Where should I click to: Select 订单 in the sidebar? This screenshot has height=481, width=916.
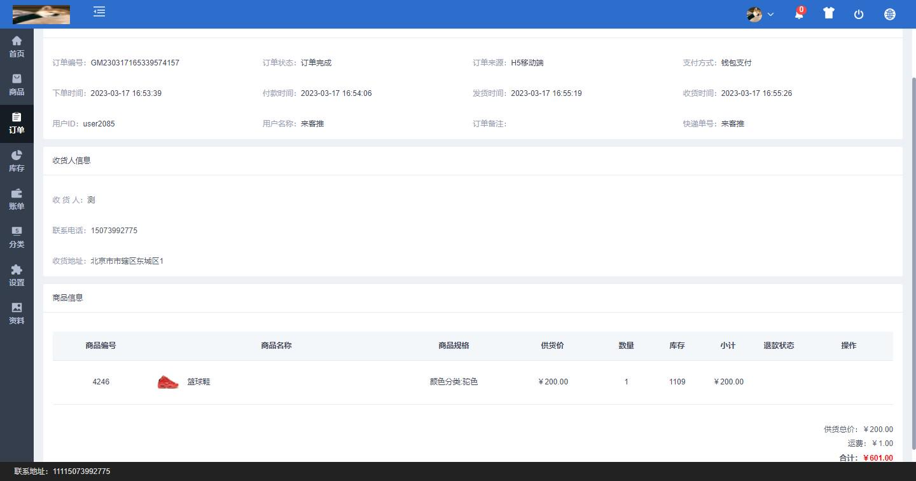(17, 123)
